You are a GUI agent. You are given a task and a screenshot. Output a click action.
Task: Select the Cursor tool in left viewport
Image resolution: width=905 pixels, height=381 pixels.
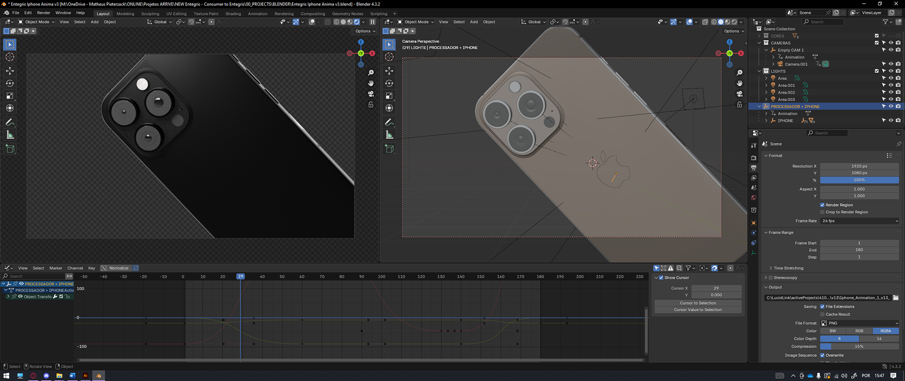click(10, 57)
